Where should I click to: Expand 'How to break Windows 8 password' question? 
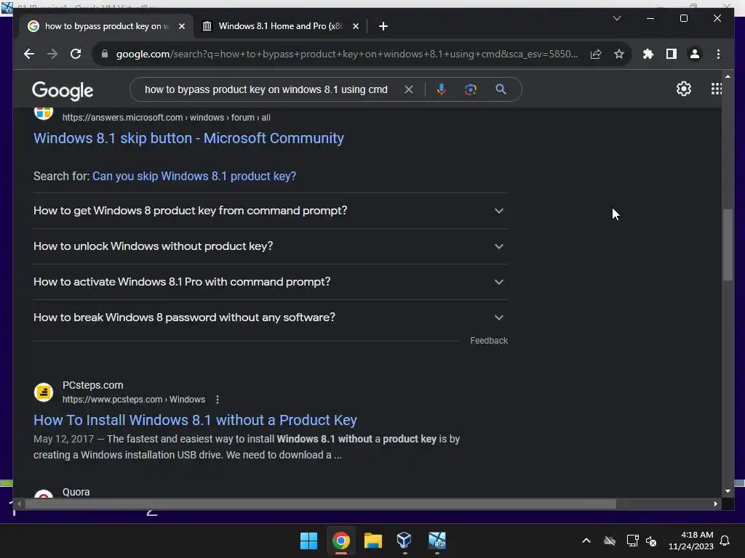coord(271,318)
